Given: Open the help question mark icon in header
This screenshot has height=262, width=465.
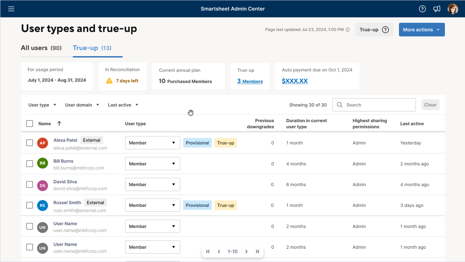Looking at the screenshot, I should 422,9.
